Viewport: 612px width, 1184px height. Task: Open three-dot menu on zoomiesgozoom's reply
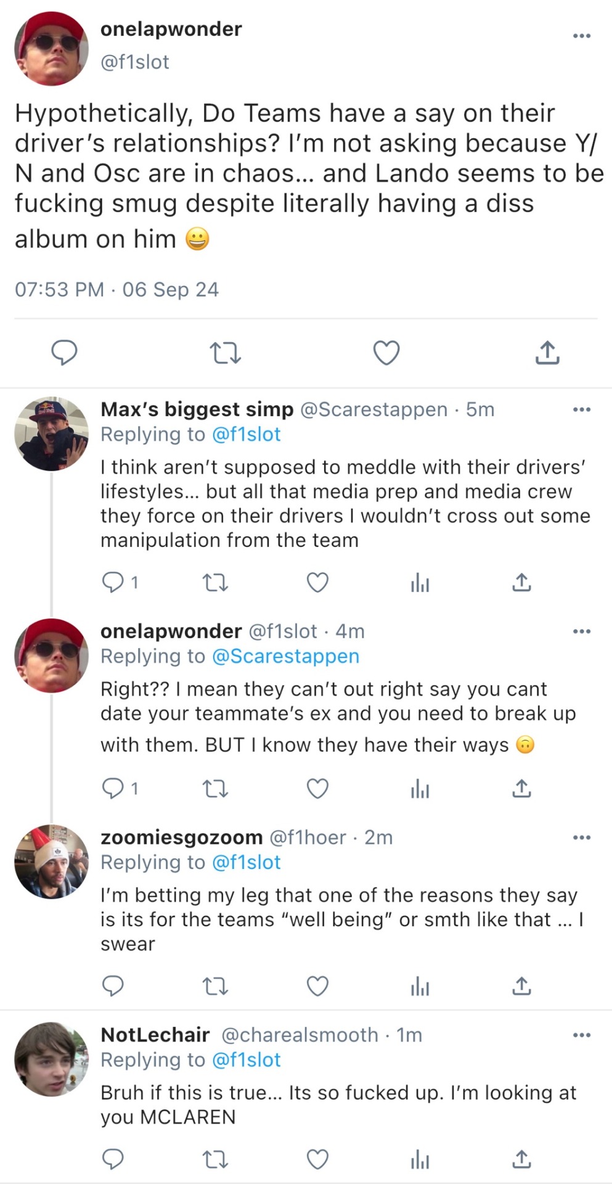pyautogui.click(x=581, y=837)
